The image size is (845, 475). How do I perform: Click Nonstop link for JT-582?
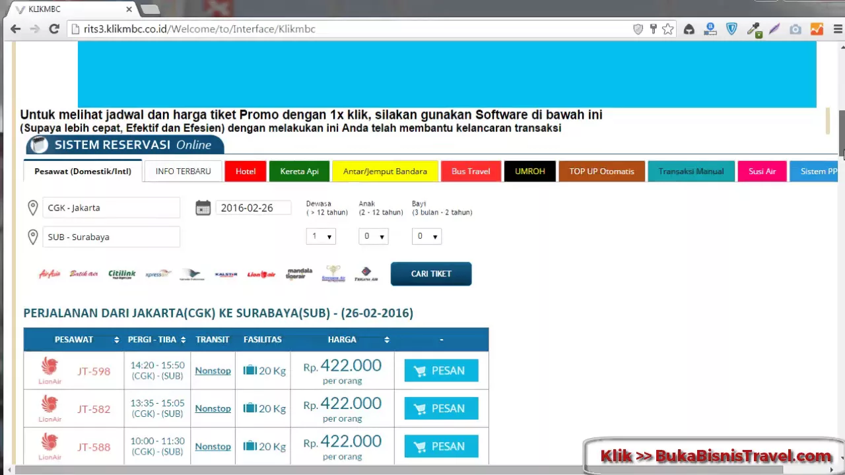pyautogui.click(x=213, y=408)
